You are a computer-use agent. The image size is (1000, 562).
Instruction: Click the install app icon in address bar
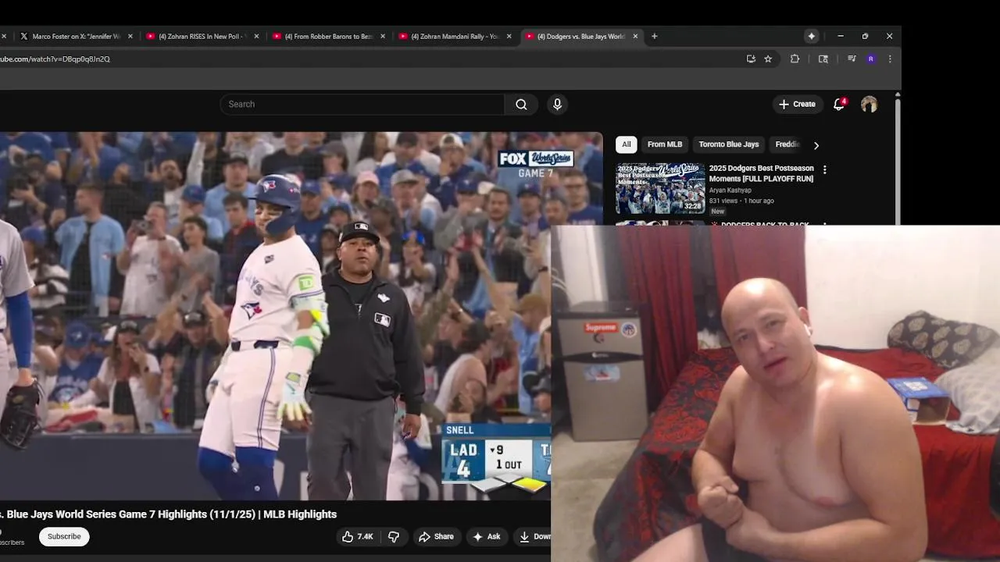point(751,59)
